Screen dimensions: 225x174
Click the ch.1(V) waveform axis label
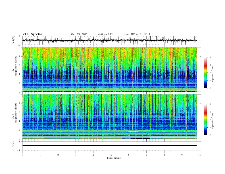click(14, 40)
